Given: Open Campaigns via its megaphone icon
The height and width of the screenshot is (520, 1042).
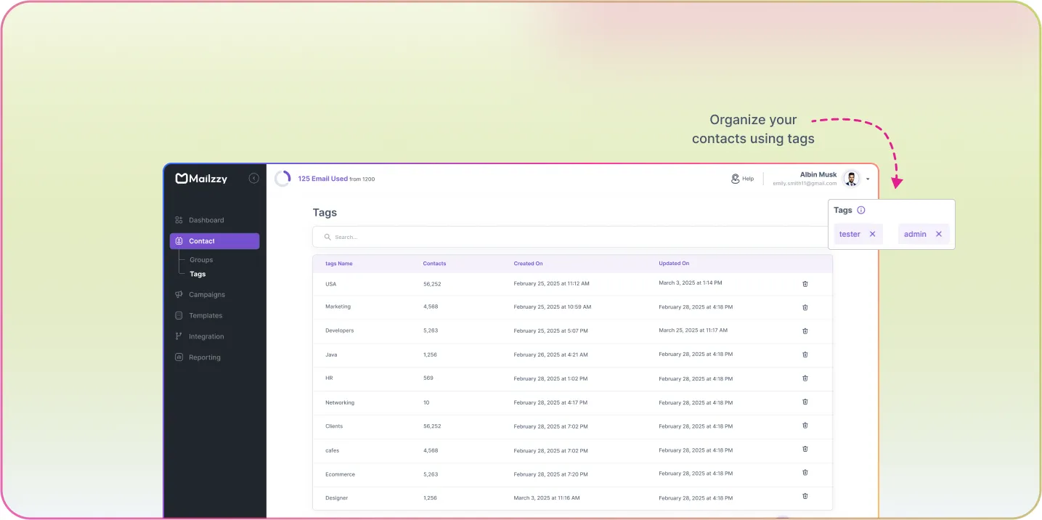Looking at the screenshot, I should [179, 294].
